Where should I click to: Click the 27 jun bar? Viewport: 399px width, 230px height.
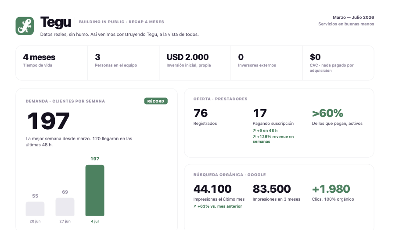tap(65, 207)
